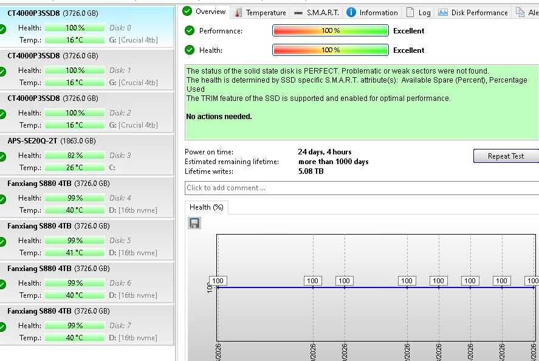Click "Power on time:" label
The height and width of the screenshot is (361, 539).
[x=209, y=151]
